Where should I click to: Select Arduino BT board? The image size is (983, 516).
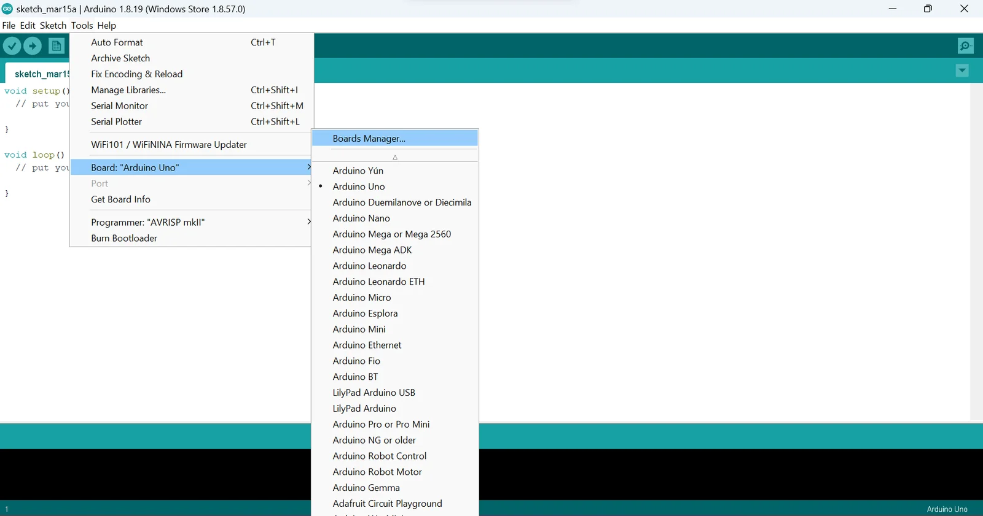(395, 377)
